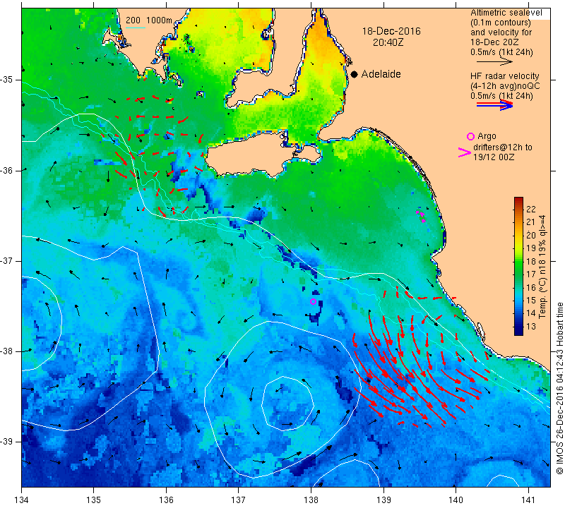Click the 'Argo' legend label
Screen dimensions: 565x508
click(x=487, y=136)
